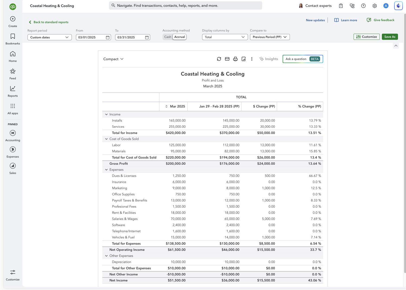406x290 pixels.
Task: Collapse the Cost of Goods Sold section
Action: [106, 139]
